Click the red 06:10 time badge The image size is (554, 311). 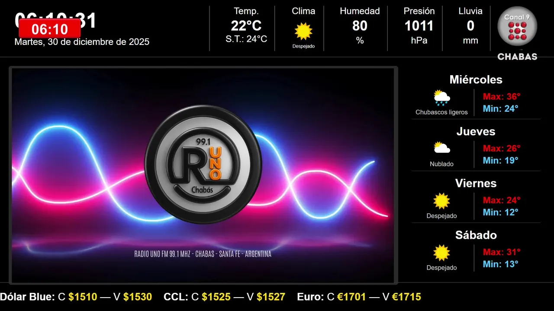[x=50, y=29]
